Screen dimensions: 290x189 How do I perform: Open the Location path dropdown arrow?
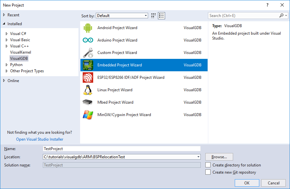pos(198,157)
